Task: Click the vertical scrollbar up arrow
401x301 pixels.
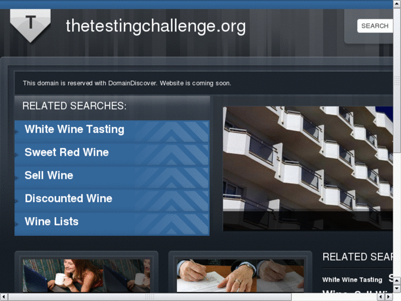Action: tap(397, 4)
